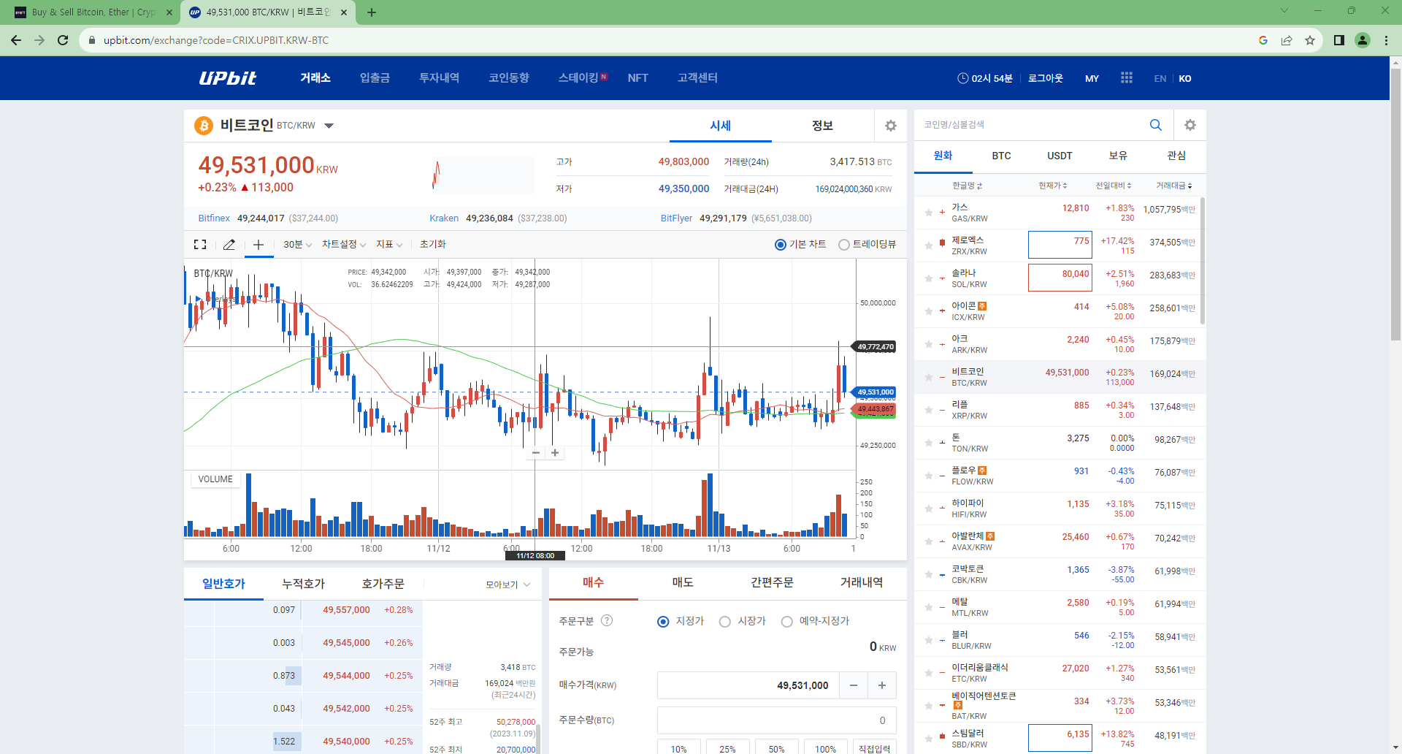Select 예약-지정가 order option
This screenshot has height=754, width=1402.
tap(787, 621)
